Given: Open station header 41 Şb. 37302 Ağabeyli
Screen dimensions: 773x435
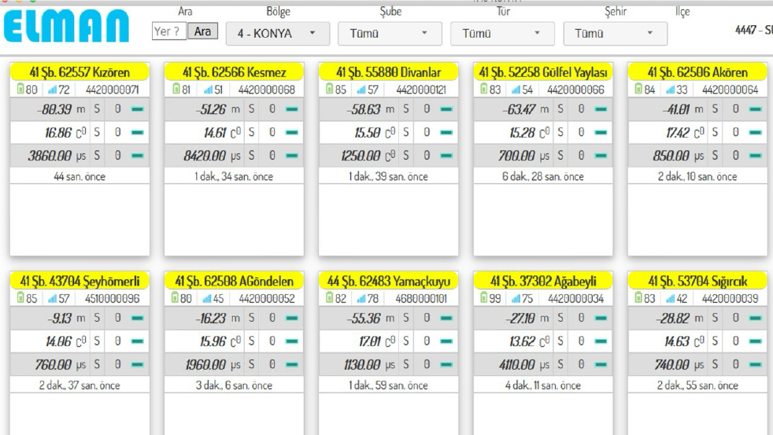Looking at the screenshot, I should pyautogui.click(x=543, y=282).
